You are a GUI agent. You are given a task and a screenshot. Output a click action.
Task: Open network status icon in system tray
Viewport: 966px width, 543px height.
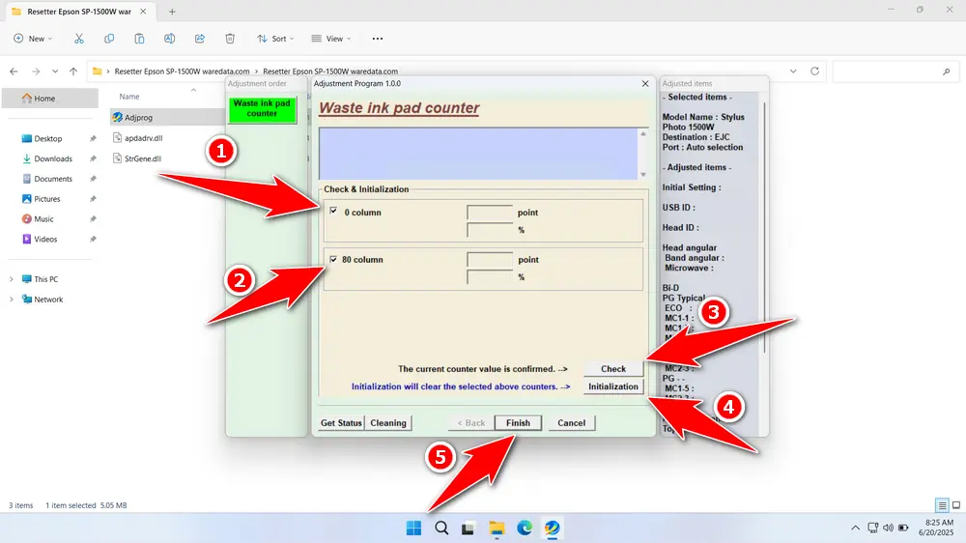click(872, 529)
